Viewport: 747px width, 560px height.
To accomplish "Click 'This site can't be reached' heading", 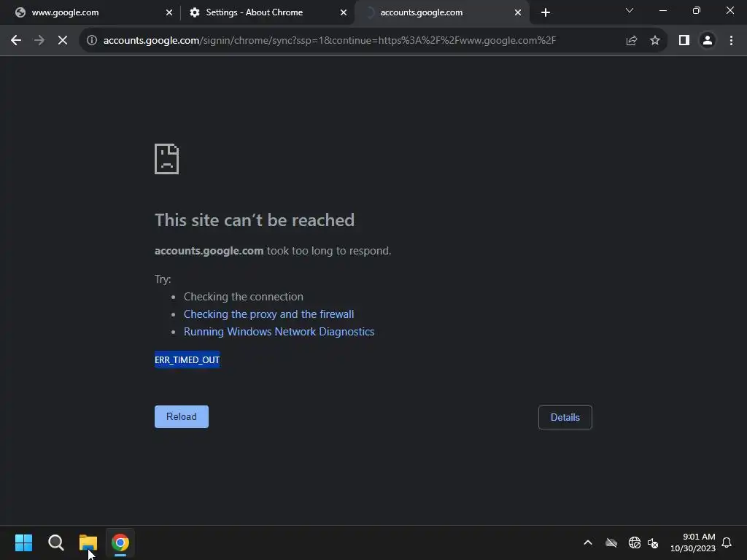I will point(255,220).
